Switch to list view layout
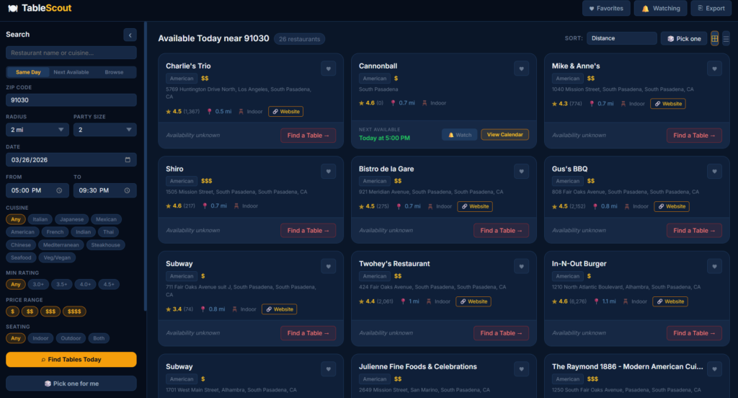738x398 pixels. (x=726, y=39)
